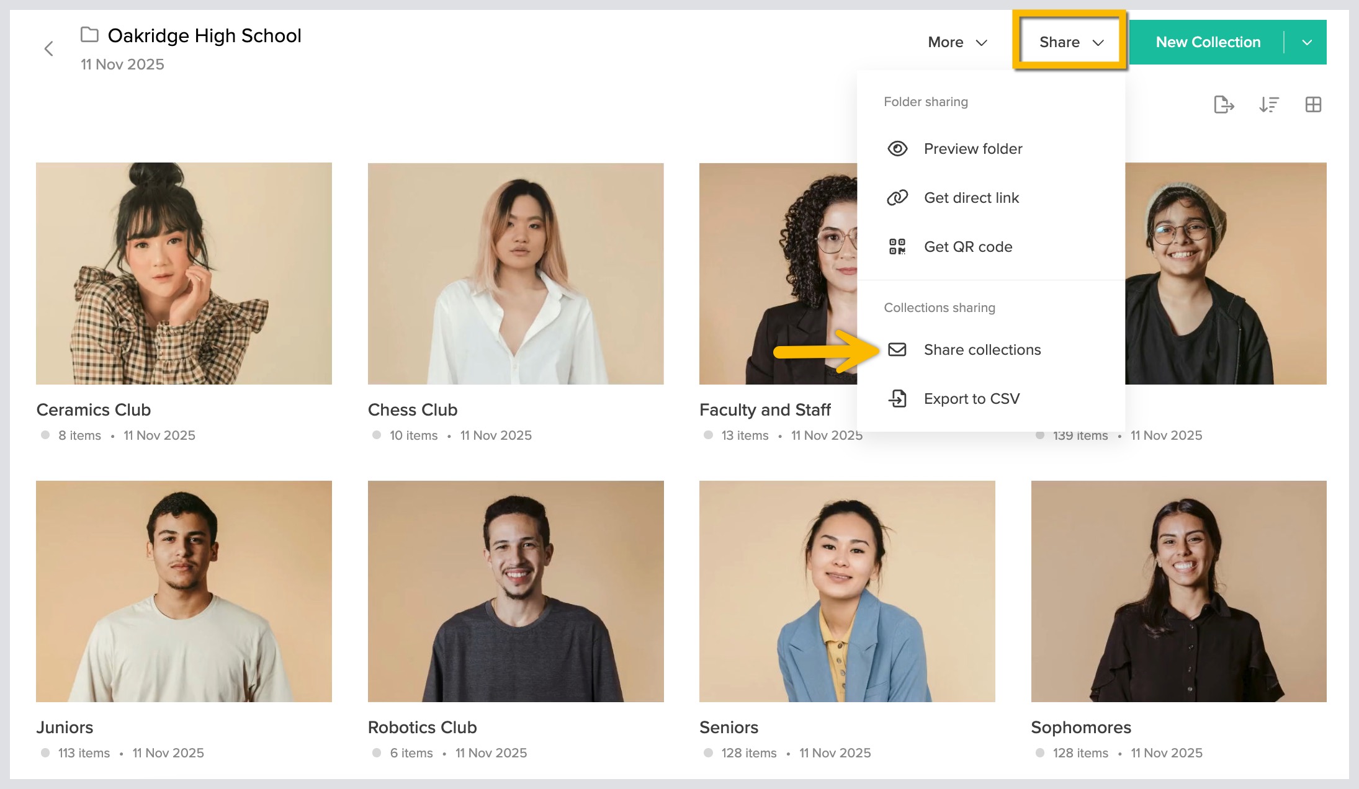Click the QR code icon
Image resolution: width=1359 pixels, height=789 pixels.
click(x=897, y=247)
